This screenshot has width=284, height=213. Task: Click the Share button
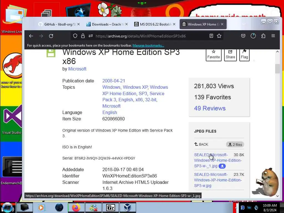tap(230, 55)
